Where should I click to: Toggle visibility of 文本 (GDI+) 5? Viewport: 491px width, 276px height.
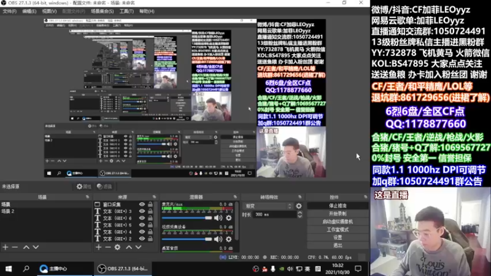point(142,225)
